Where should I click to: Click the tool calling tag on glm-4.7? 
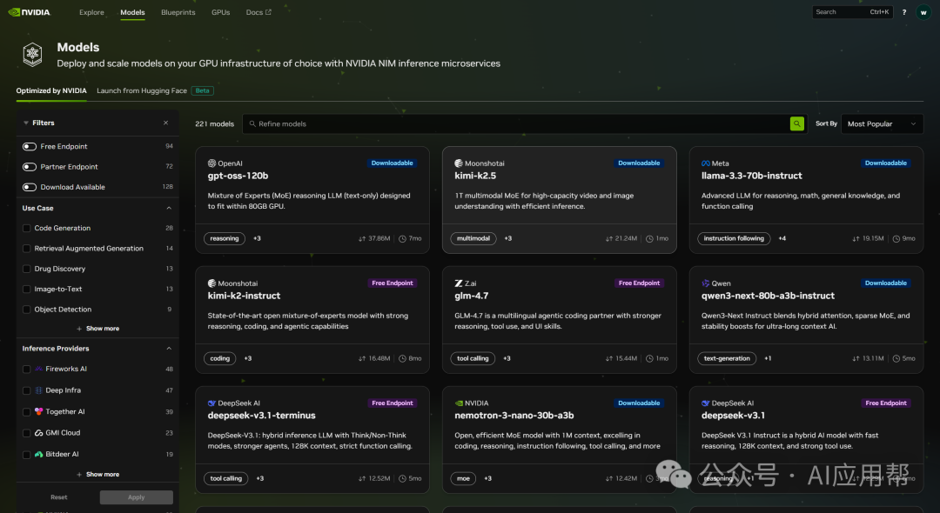tap(473, 358)
